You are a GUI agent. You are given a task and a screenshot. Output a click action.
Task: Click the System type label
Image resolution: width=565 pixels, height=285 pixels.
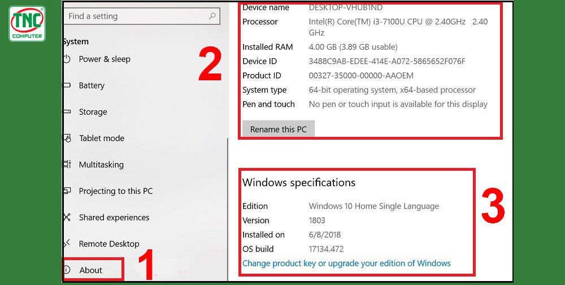coord(264,90)
